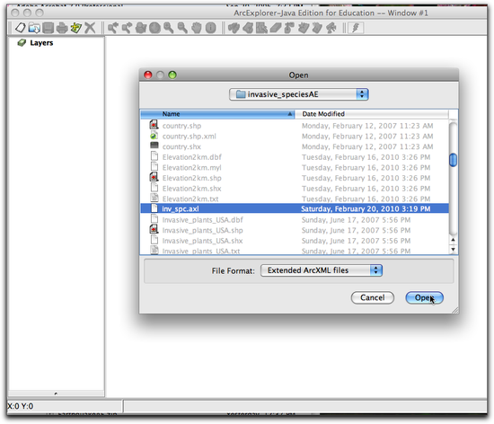The height and width of the screenshot is (424, 494).
Task: Click the file list scroll up arrow
Action: [453, 240]
